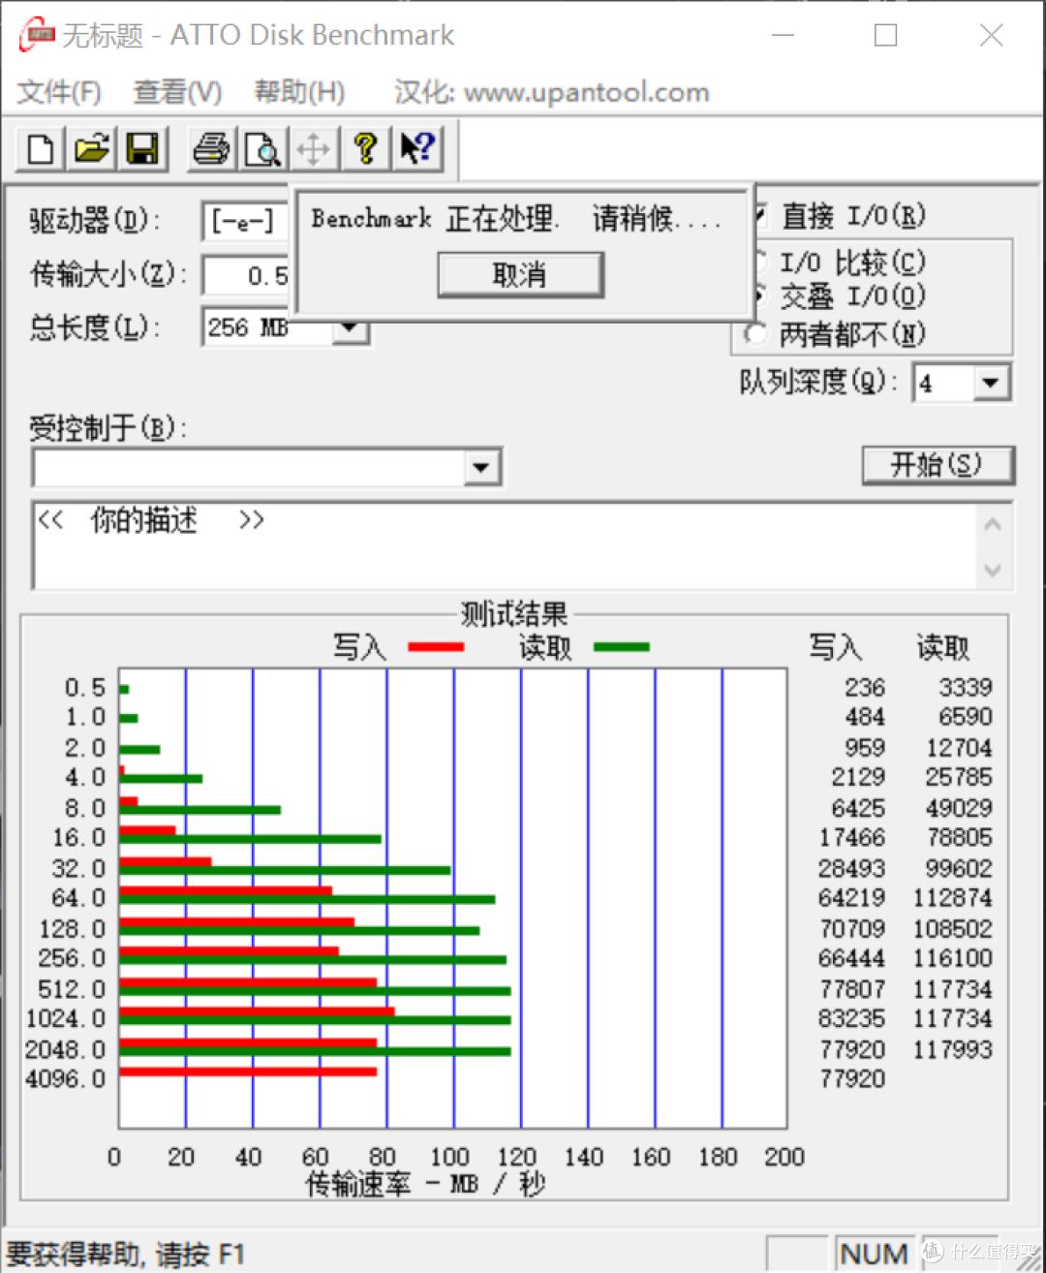This screenshot has width=1046, height=1273.
Task: Open a saved benchmark file icon
Action: (x=91, y=149)
